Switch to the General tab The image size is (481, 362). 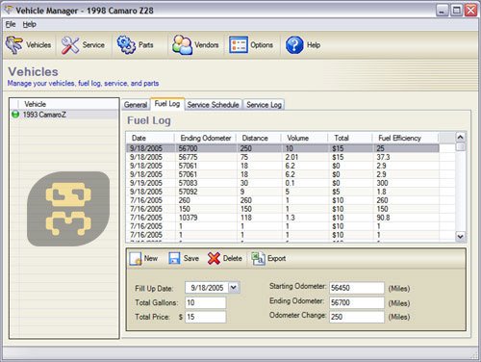[136, 105]
